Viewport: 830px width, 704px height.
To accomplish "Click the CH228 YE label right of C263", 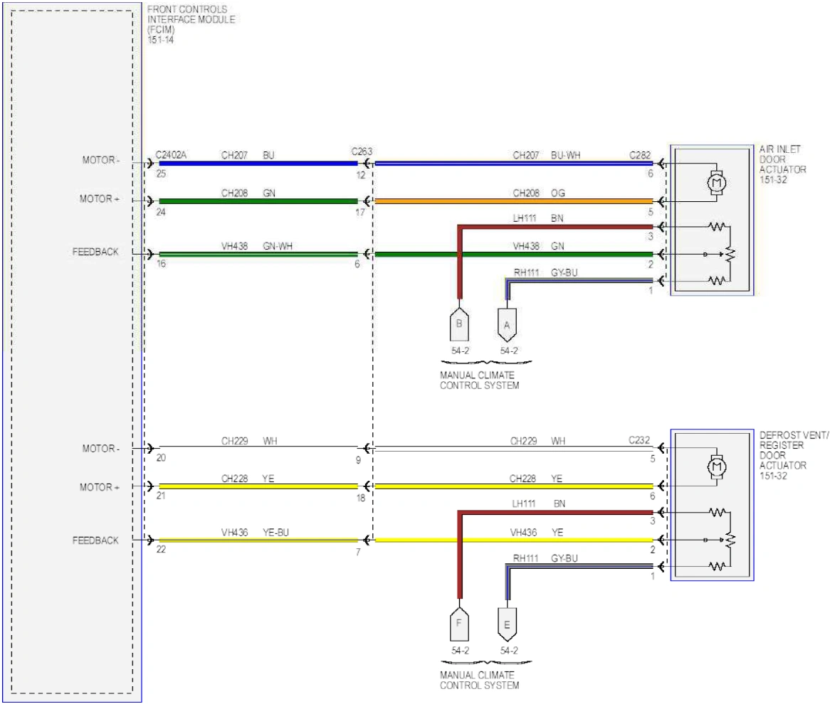I will coord(536,479).
